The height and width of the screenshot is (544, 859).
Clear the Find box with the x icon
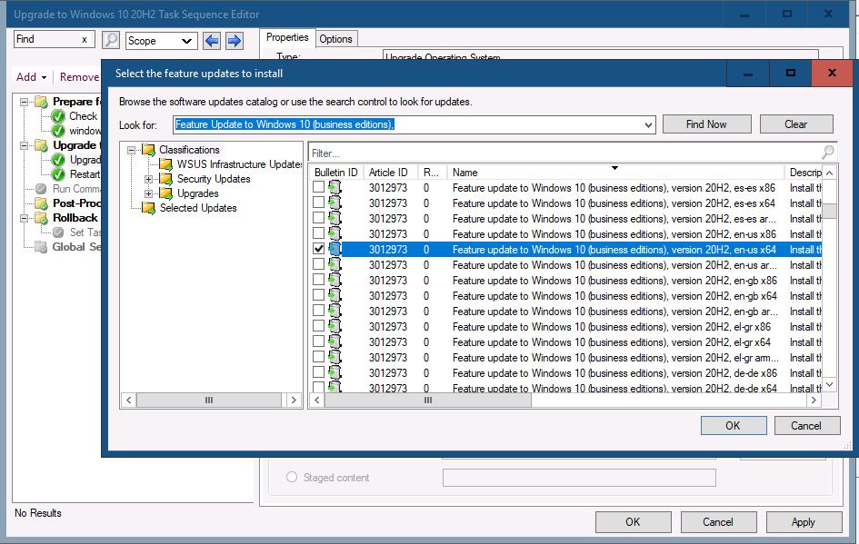coord(85,39)
